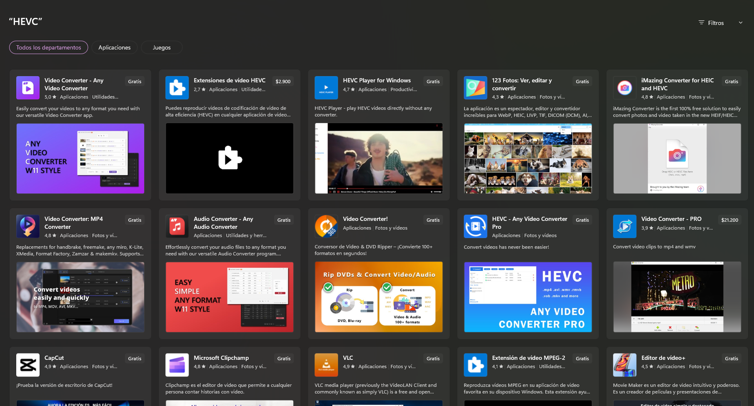Click the Video Converter - PRO app icon
The height and width of the screenshot is (406, 754).
pyautogui.click(x=624, y=226)
